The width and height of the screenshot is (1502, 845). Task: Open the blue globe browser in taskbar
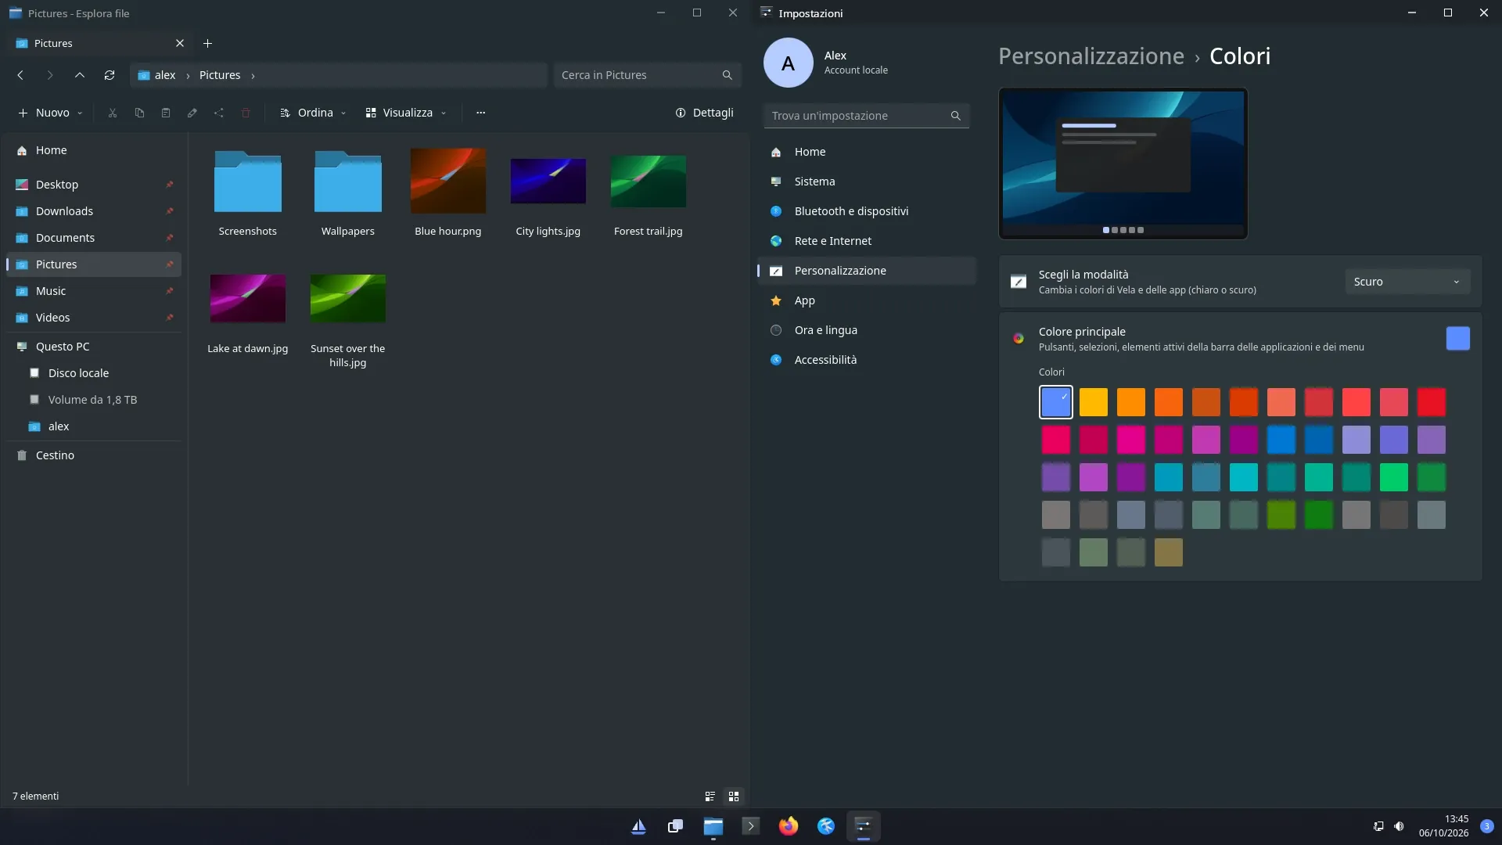826,826
